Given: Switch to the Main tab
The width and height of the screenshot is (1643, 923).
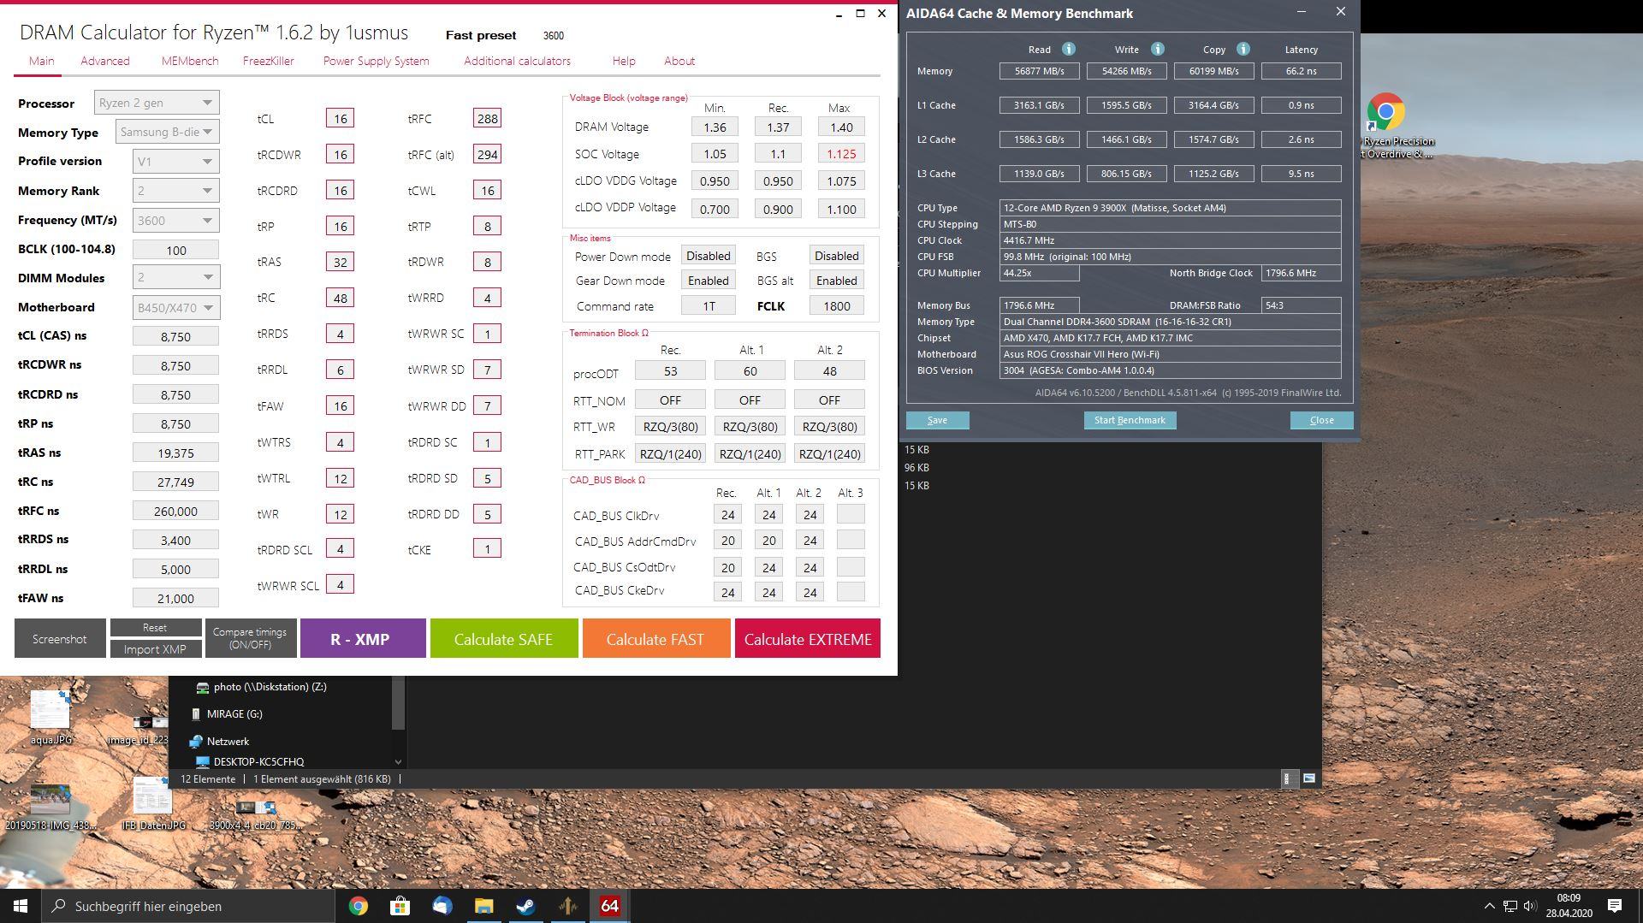Looking at the screenshot, I should 41,61.
